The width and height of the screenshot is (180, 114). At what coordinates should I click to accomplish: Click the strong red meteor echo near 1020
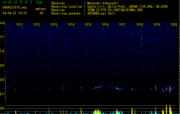170,89
